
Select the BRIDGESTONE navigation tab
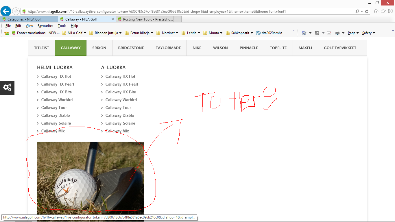click(131, 48)
